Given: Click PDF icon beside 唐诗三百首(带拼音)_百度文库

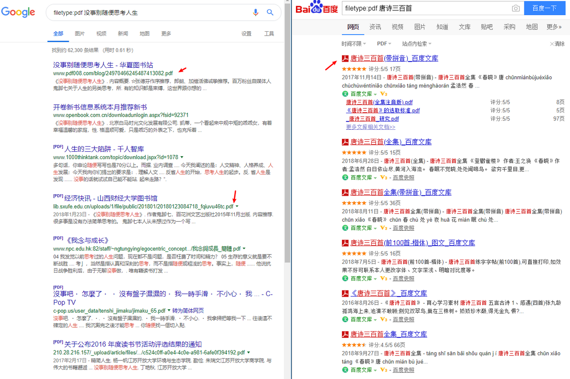Looking at the screenshot, I should pyautogui.click(x=345, y=59).
